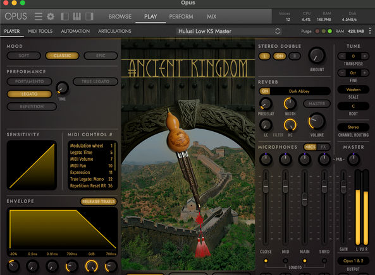
Task: Toggle the Release Trails button
Action: tap(99, 202)
